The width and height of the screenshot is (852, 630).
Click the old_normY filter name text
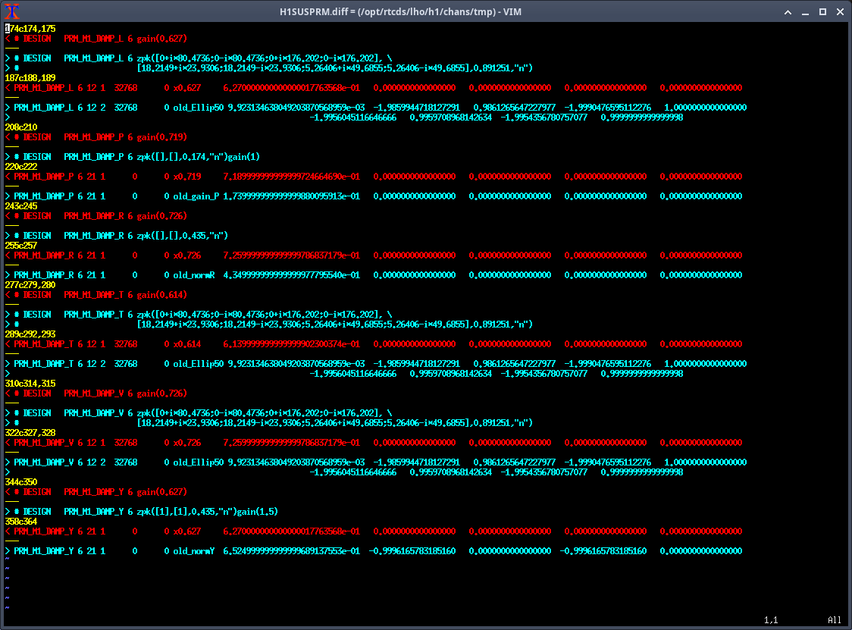[193, 550]
